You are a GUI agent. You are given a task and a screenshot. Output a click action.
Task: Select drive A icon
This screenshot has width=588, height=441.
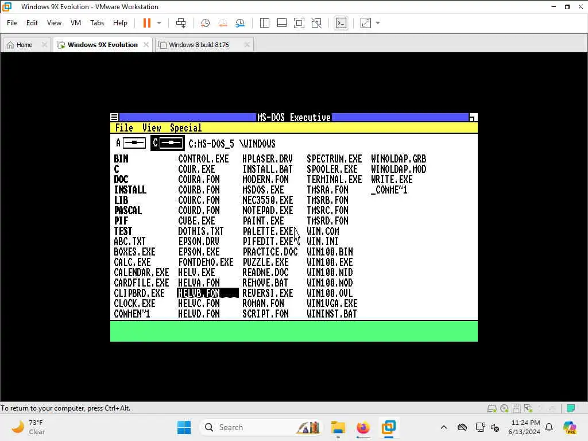tap(131, 143)
